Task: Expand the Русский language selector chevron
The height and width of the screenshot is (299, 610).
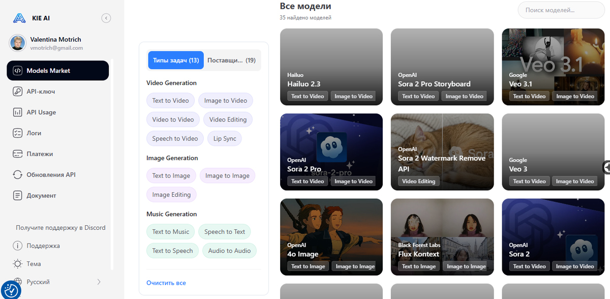Action: point(99,282)
